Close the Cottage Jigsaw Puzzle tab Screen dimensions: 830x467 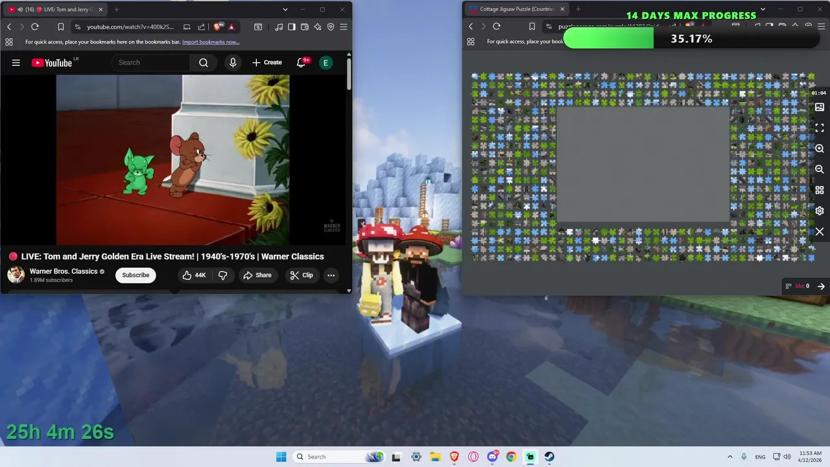[562, 9]
